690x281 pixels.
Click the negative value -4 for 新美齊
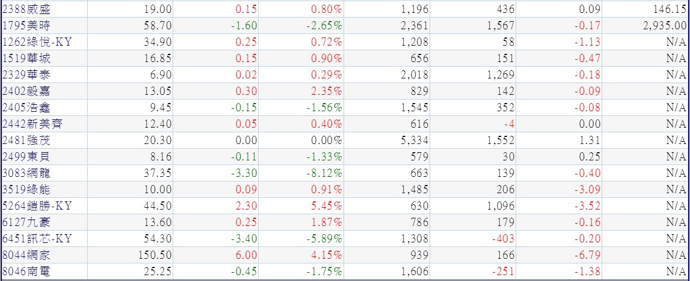click(x=509, y=124)
